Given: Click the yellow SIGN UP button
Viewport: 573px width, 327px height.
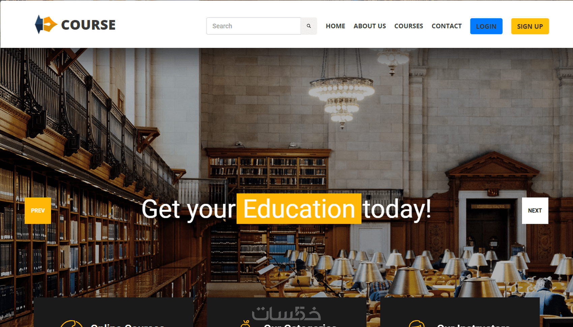Looking at the screenshot, I should (x=530, y=26).
